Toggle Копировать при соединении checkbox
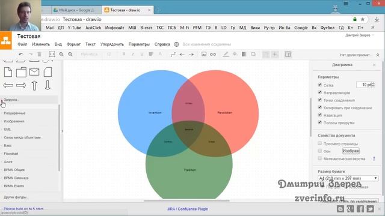The image size is (385, 216). tap(319, 107)
